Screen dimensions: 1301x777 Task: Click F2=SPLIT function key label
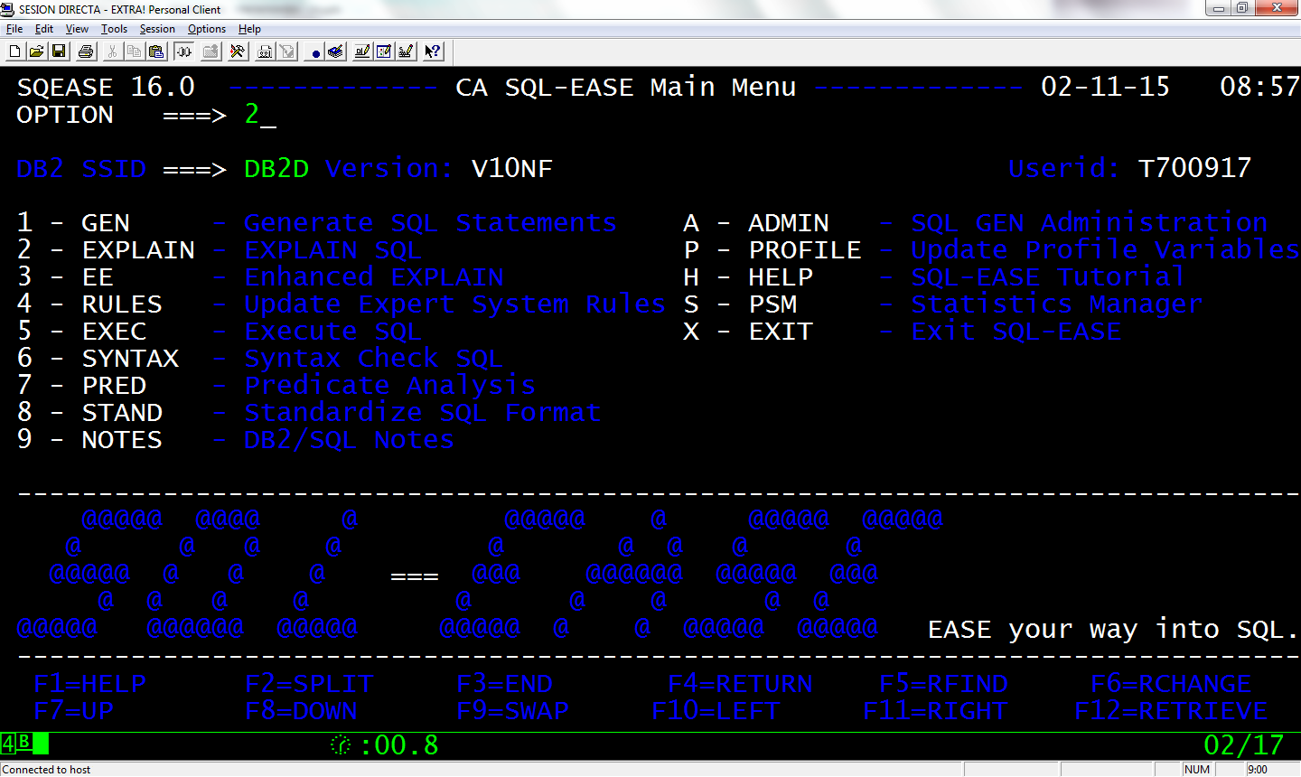click(309, 684)
